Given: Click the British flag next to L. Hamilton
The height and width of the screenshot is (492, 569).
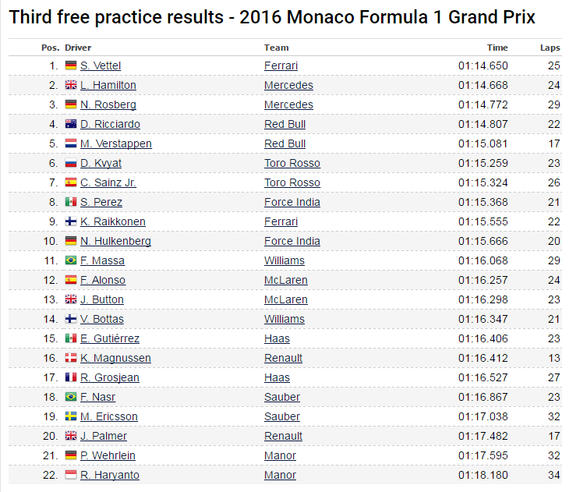Looking at the screenshot, I should (x=70, y=85).
